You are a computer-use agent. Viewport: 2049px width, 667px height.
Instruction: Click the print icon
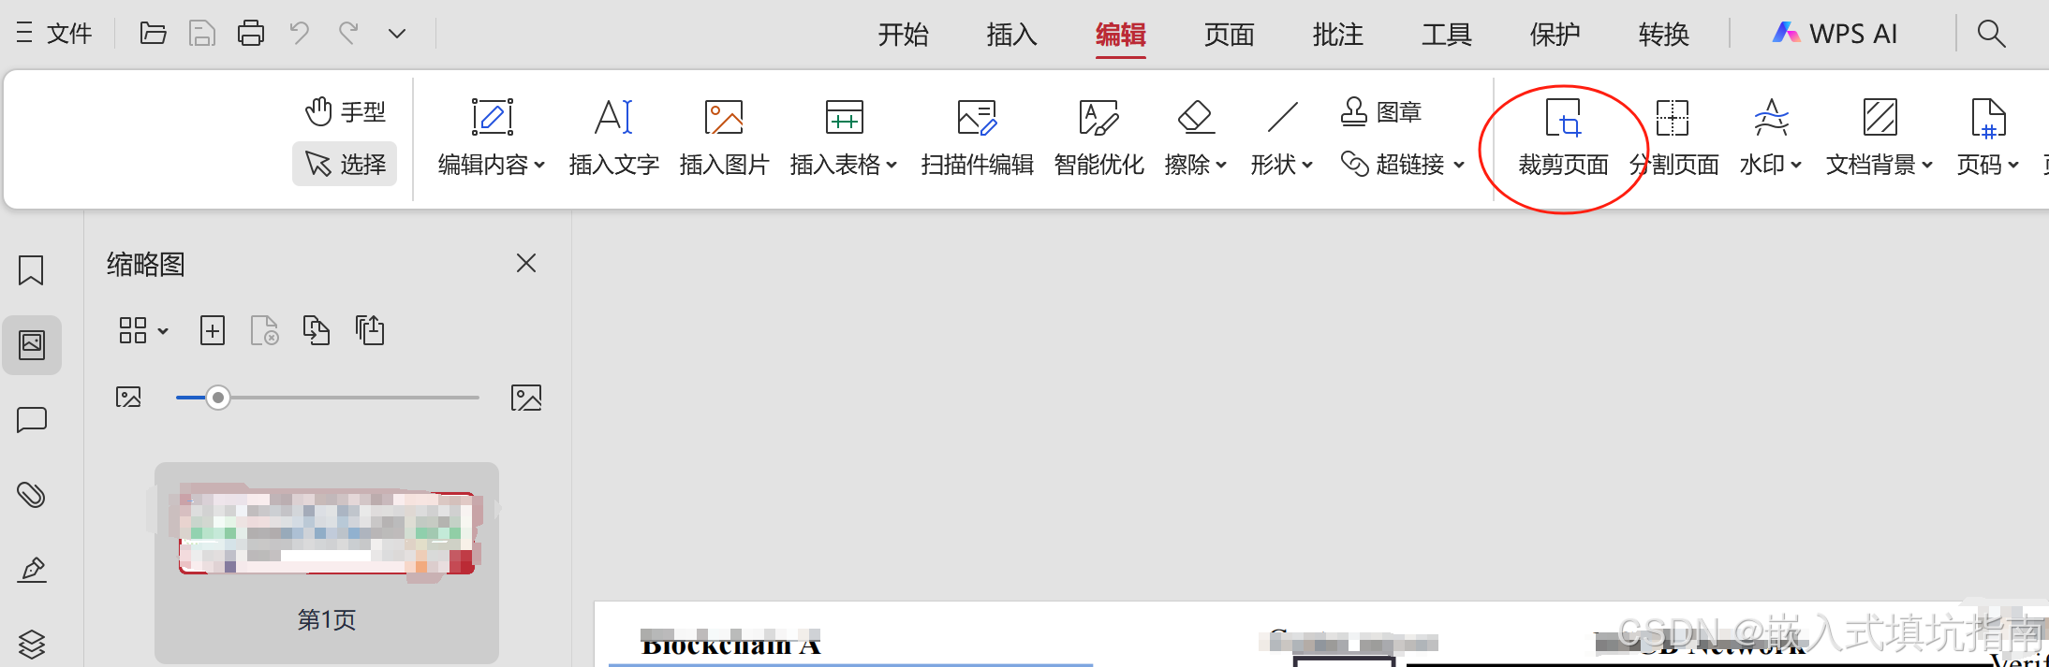coord(251,34)
